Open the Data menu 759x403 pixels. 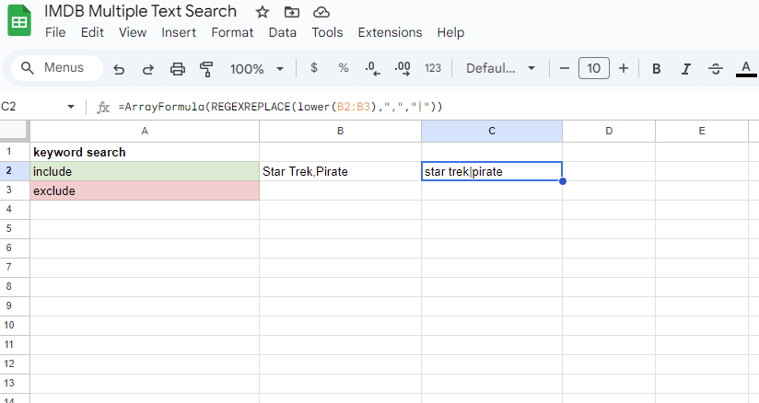pyautogui.click(x=282, y=32)
